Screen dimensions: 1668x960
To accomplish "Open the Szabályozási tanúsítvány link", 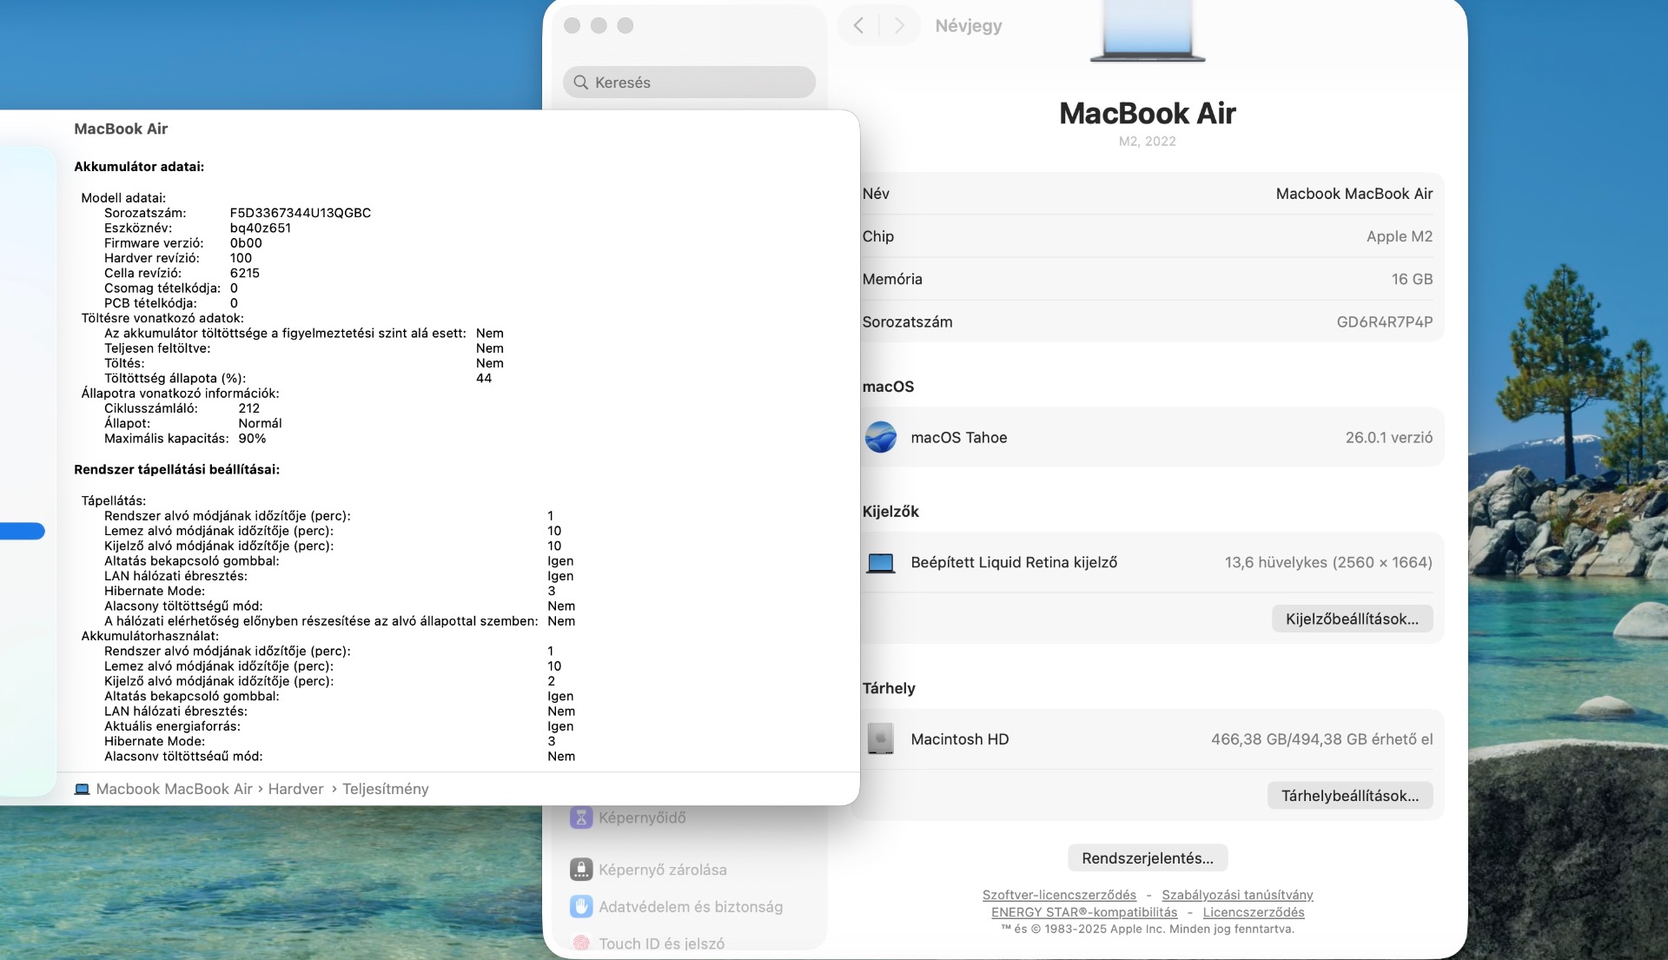I will pyautogui.click(x=1236, y=895).
